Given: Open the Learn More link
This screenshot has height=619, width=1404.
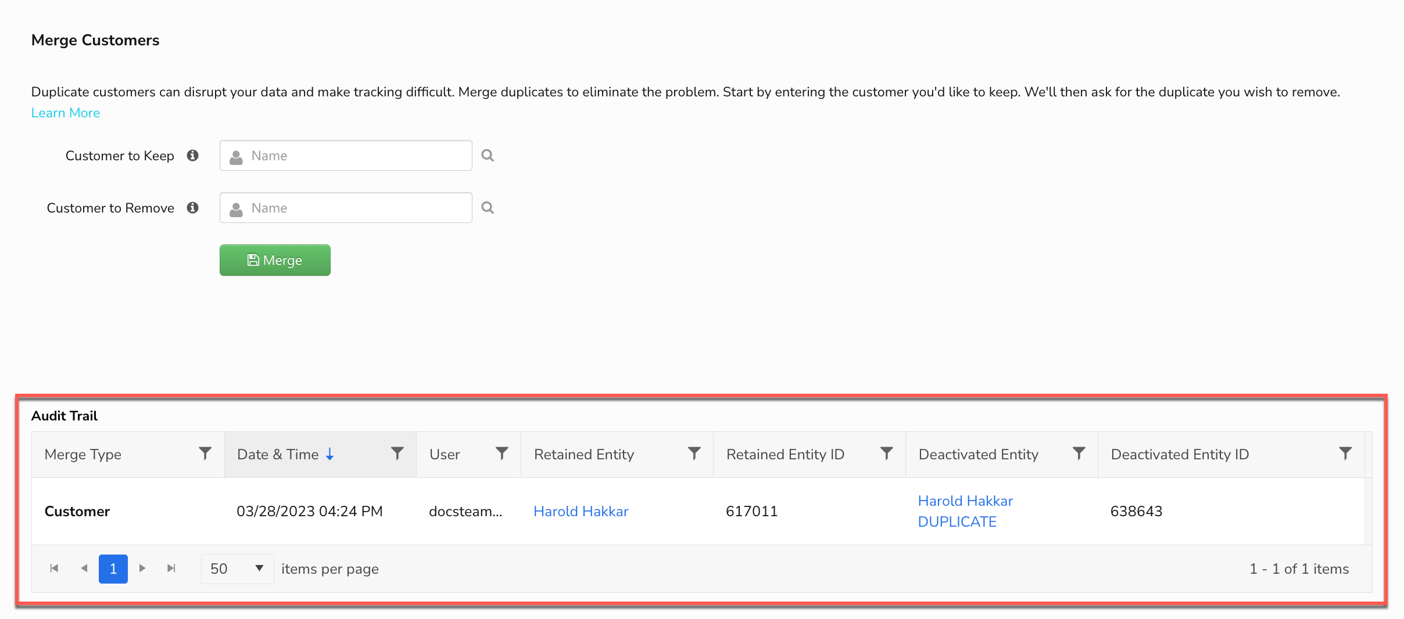Looking at the screenshot, I should coord(66,112).
